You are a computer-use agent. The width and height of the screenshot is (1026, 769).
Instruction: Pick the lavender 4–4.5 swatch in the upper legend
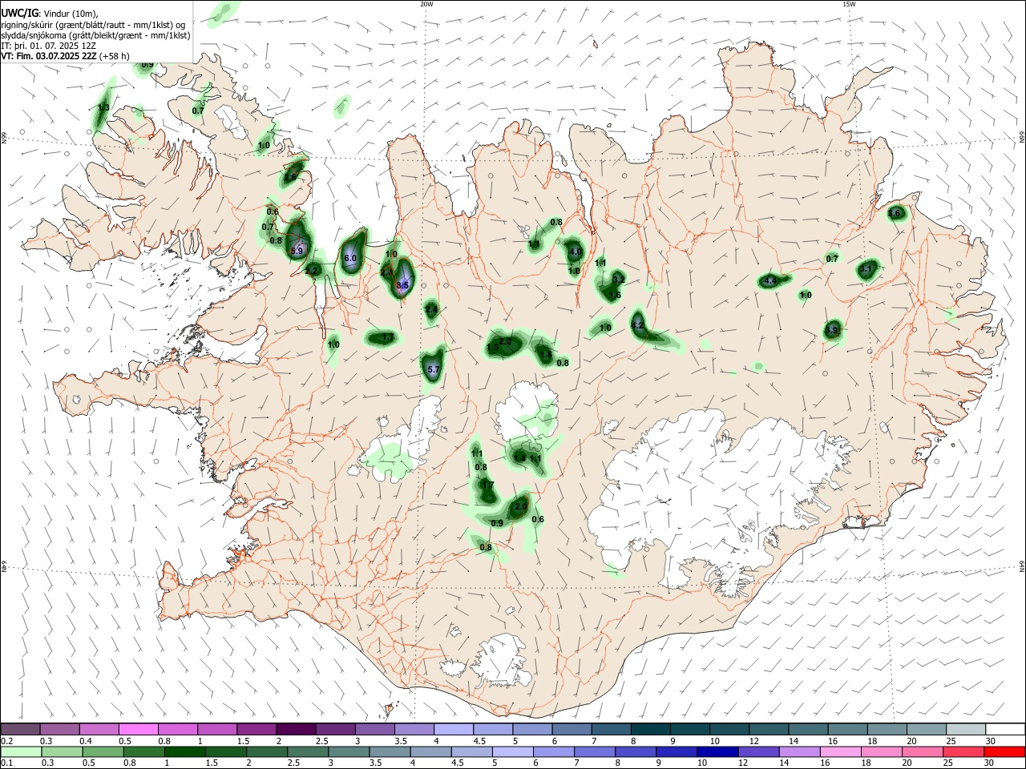tap(454, 729)
